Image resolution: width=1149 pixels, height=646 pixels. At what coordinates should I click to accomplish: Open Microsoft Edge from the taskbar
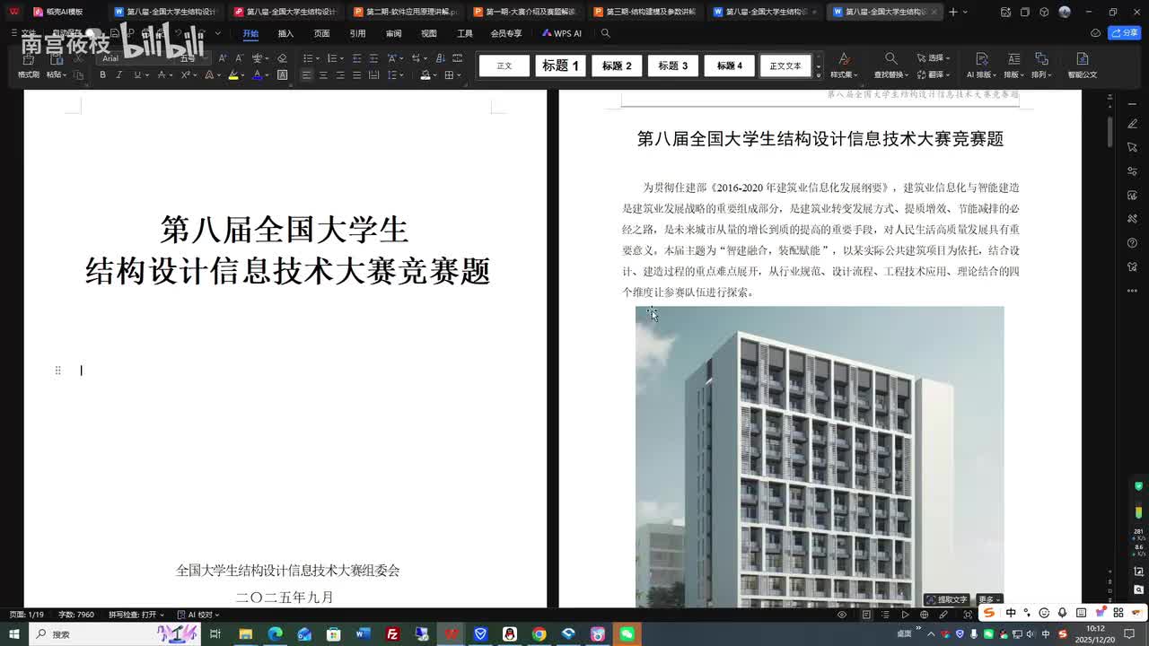[275, 634]
